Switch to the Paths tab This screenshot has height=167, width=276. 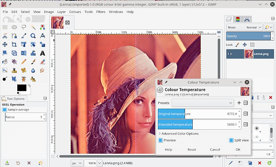pos(247,19)
